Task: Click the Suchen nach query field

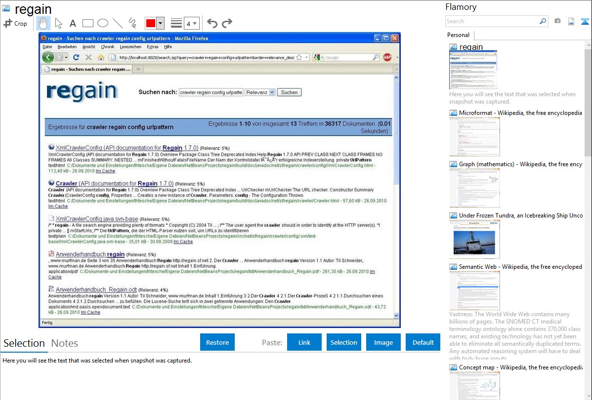Action: point(211,92)
